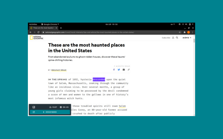Screen dimensions: 223x139
Task: Open the orange Chrome profile avatar
Action: (x=189, y=32)
